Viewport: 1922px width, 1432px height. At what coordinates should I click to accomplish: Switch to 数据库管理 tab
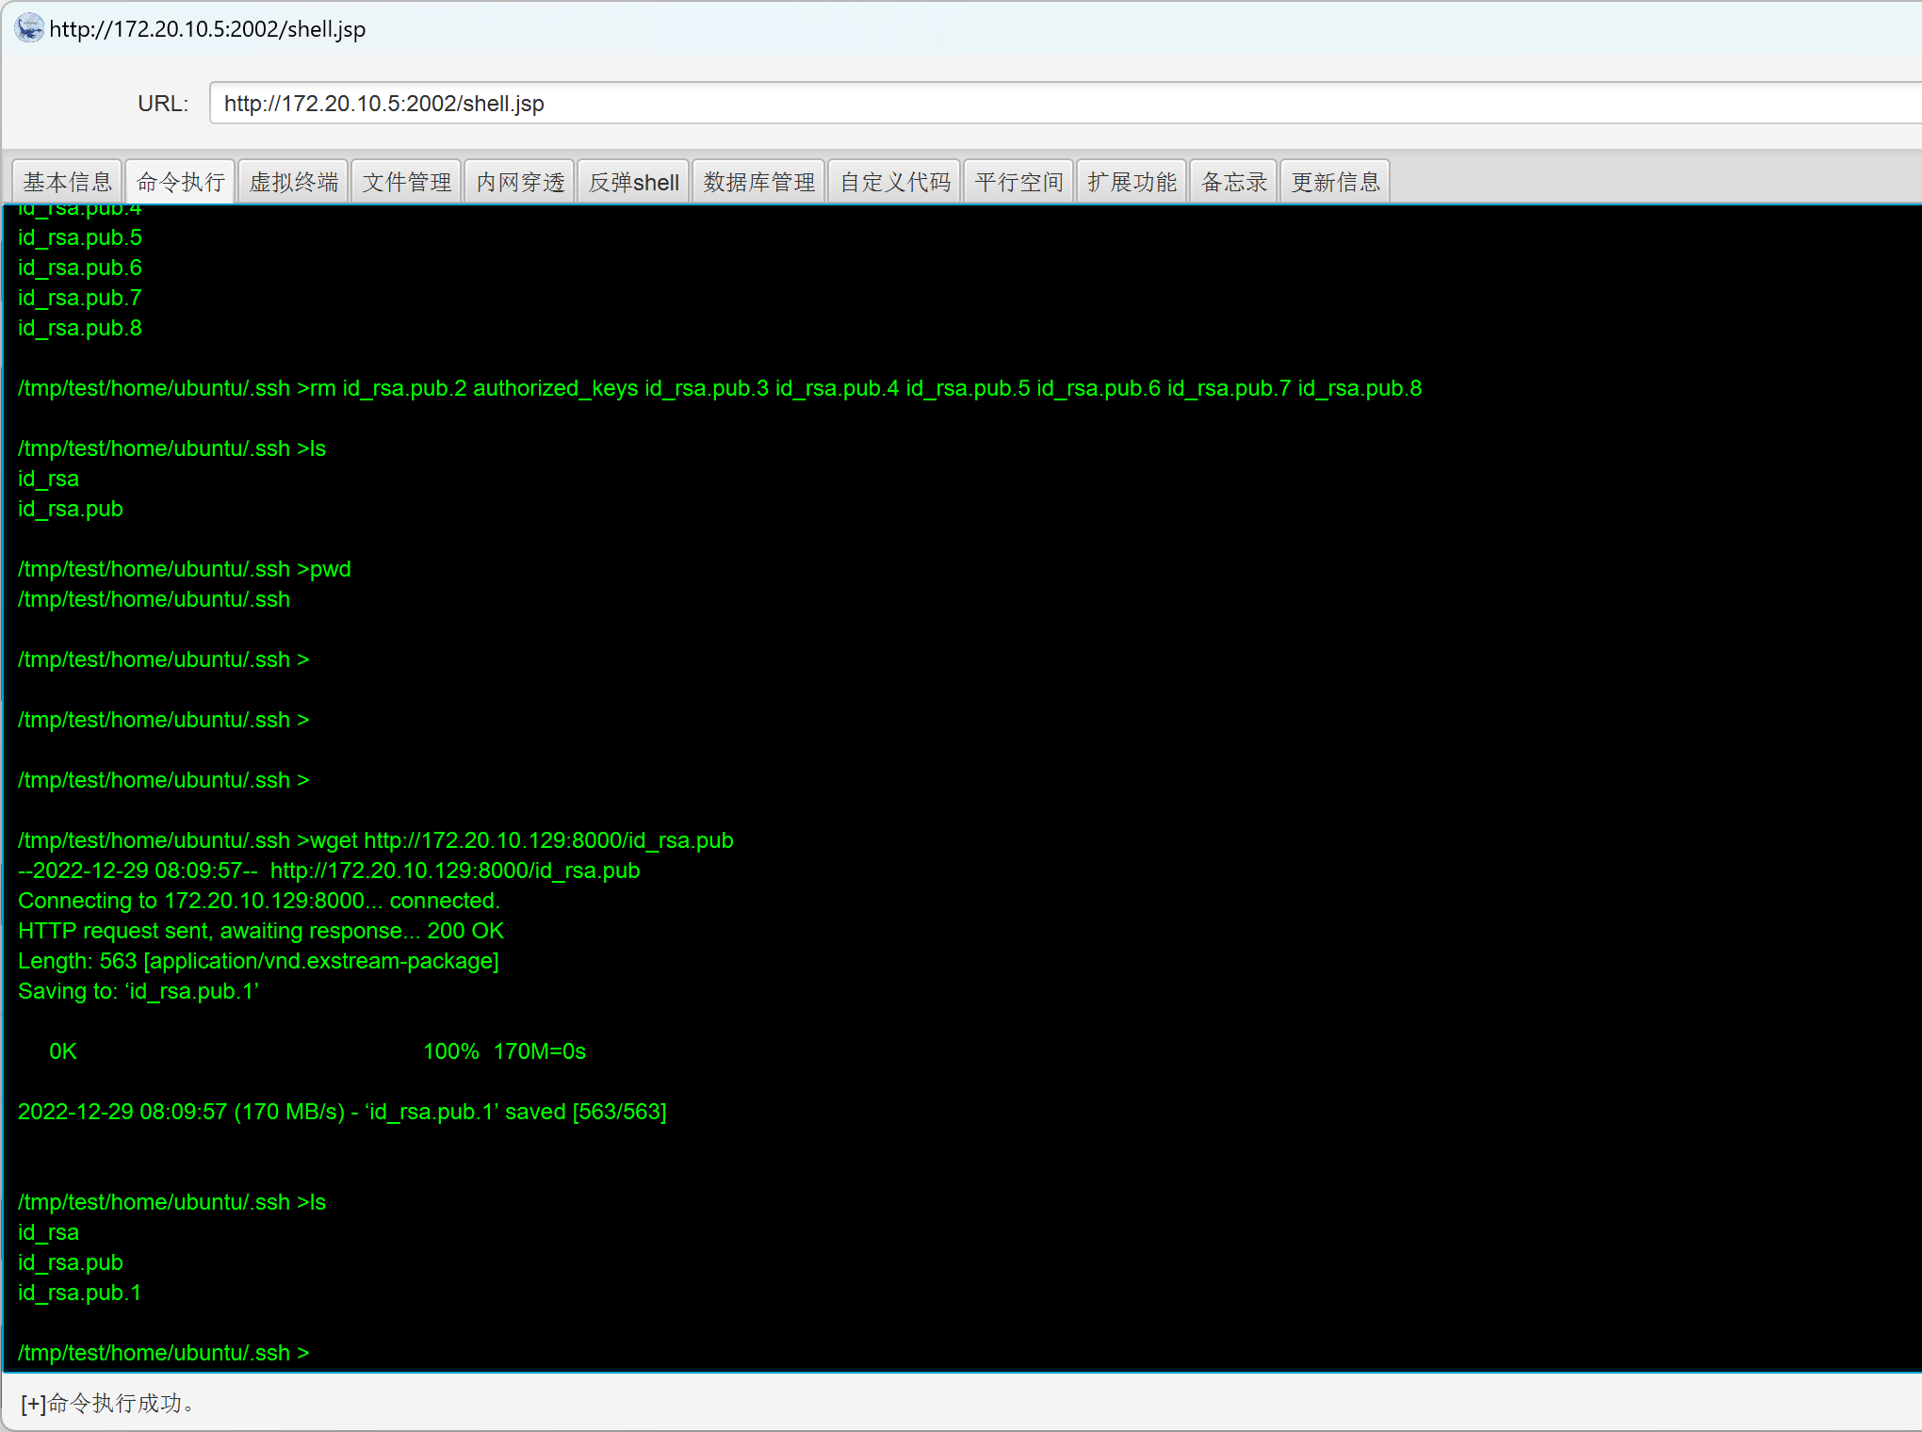click(x=759, y=182)
